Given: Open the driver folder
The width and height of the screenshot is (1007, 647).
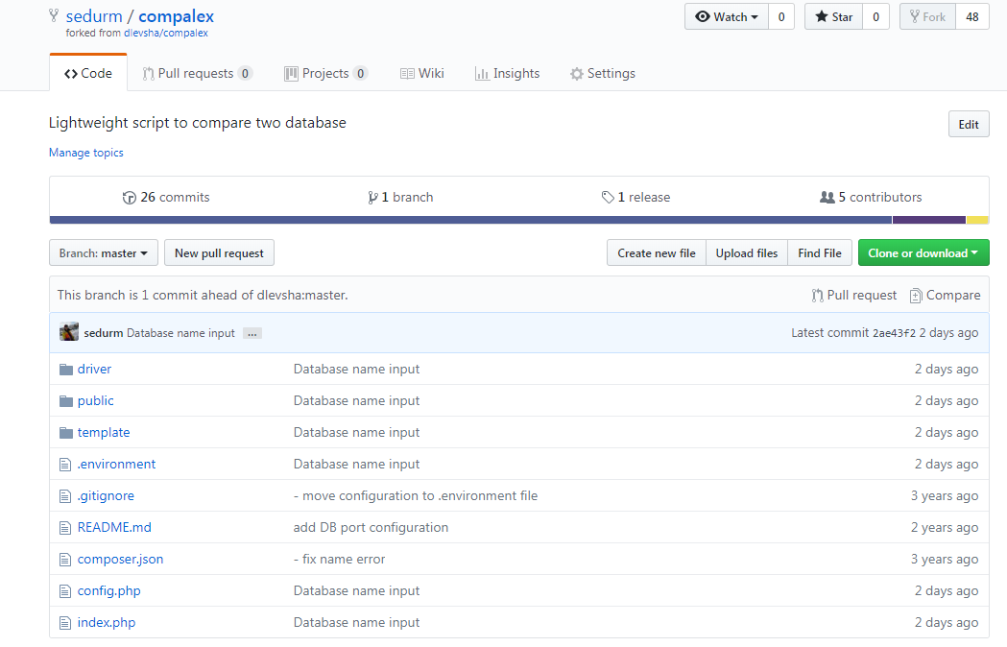Looking at the screenshot, I should [x=94, y=369].
